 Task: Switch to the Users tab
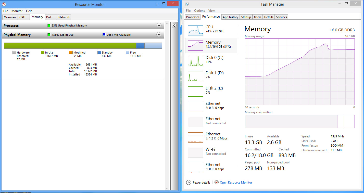(258, 17)
